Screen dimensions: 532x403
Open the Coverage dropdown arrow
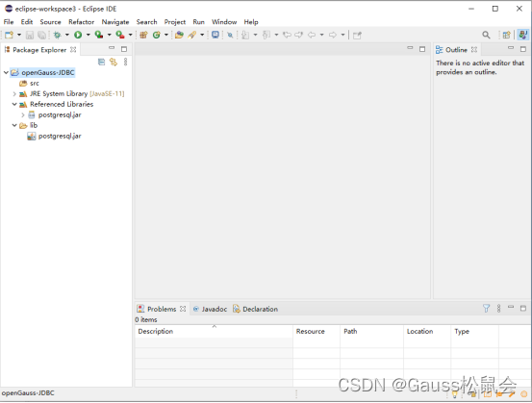110,35
